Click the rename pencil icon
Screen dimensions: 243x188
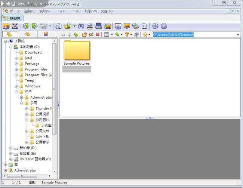pos(91,34)
